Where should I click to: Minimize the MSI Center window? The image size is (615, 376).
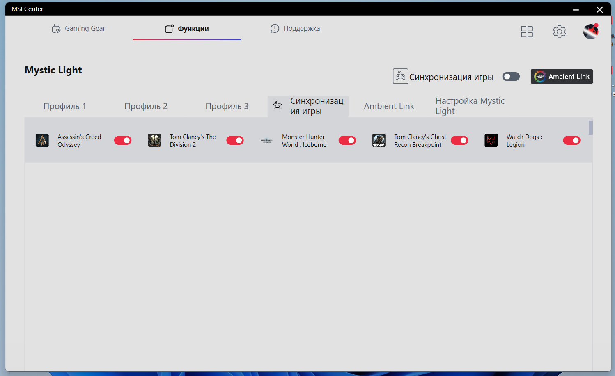(576, 9)
